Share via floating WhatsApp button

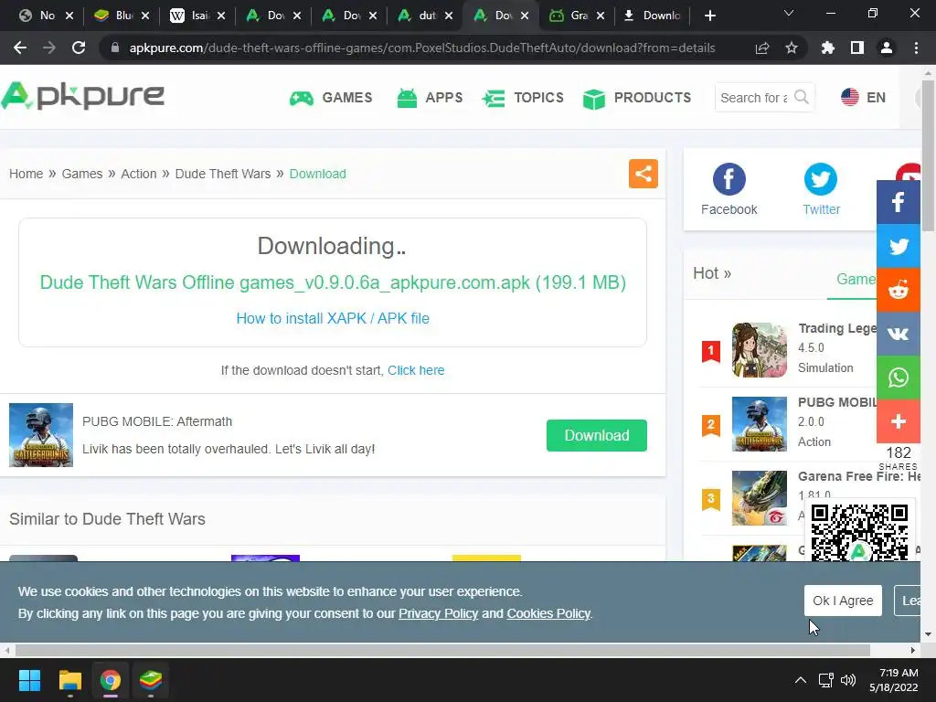(x=899, y=378)
